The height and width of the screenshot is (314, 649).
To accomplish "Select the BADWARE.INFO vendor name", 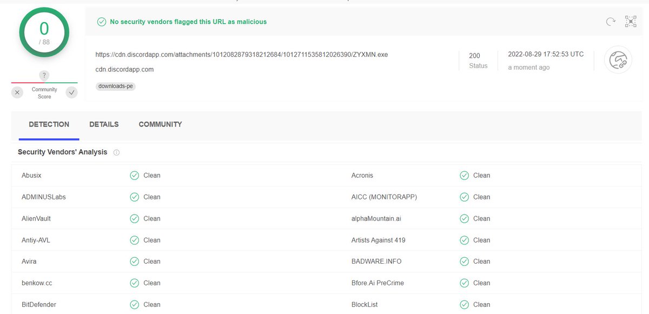I will coord(376,261).
